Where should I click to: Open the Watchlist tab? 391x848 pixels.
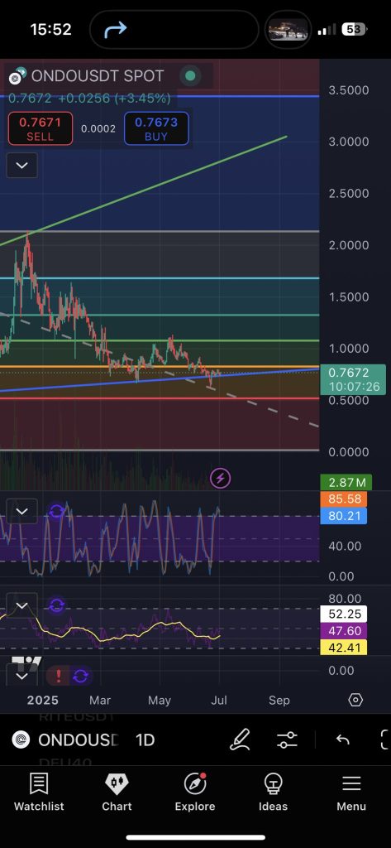39,793
